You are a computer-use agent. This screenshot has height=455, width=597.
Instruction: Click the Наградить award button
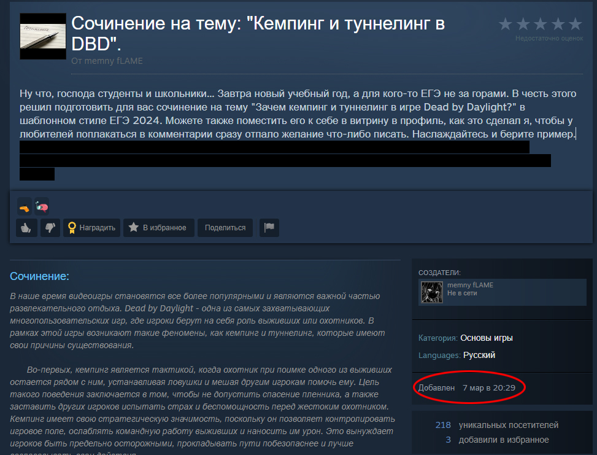92,228
